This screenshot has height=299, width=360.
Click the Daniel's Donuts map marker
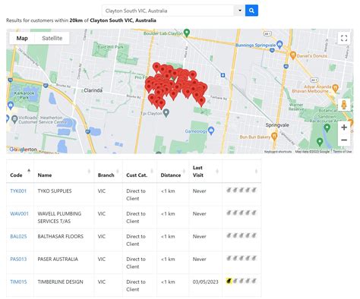click(293, 55)
